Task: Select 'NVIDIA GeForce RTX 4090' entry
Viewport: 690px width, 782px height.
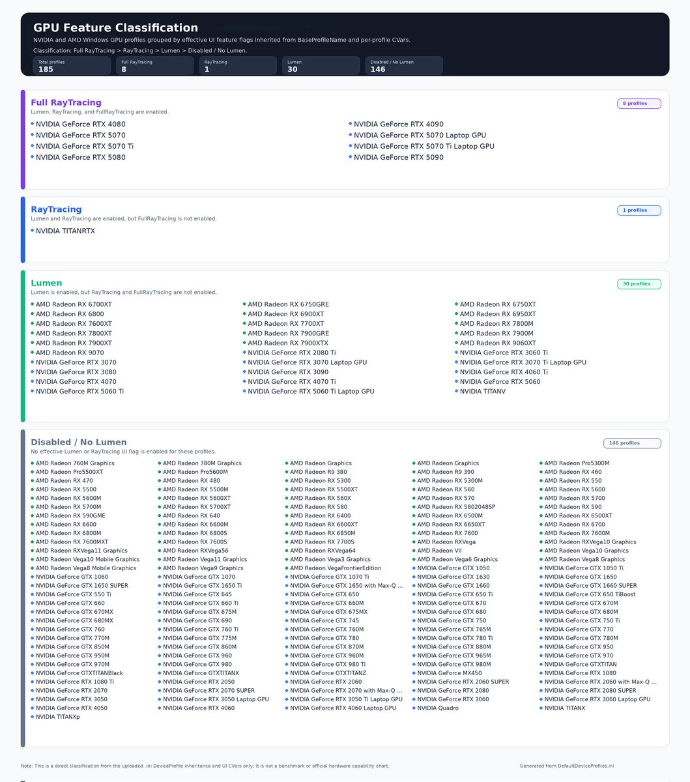Action: (396, 124)
